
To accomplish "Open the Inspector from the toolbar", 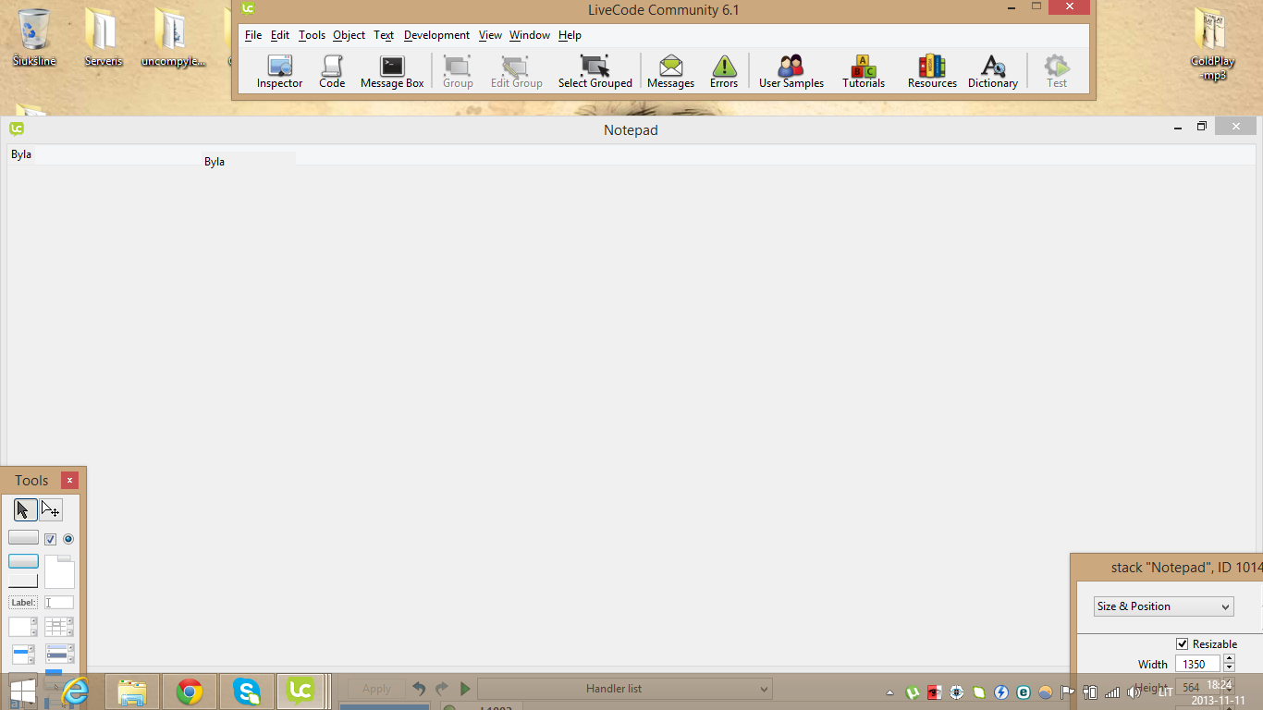I will [x=279, y=72].
